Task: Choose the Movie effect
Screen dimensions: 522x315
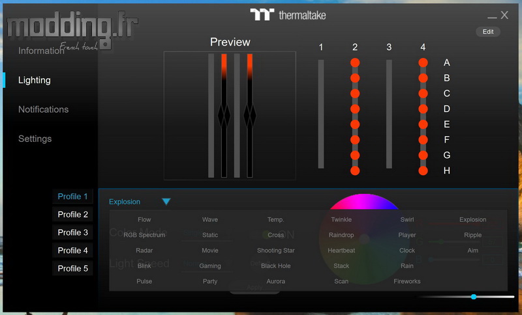Action: (209, 251)
